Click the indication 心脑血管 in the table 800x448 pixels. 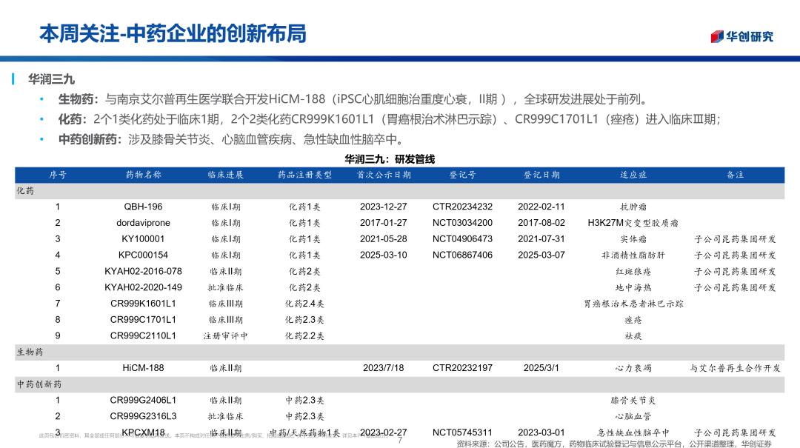tap(633, 416)
